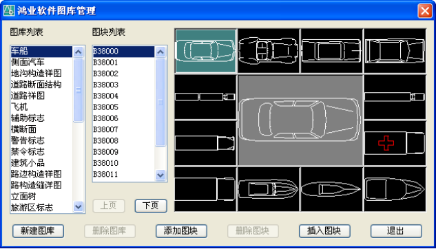Screen dimensions: 436x249
Task: Select 辅助标志 library
Action: pos(41,118)
